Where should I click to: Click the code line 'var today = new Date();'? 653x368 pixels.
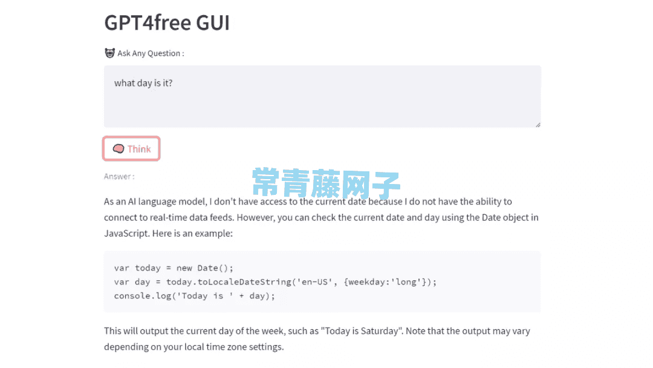coord(174,268)
